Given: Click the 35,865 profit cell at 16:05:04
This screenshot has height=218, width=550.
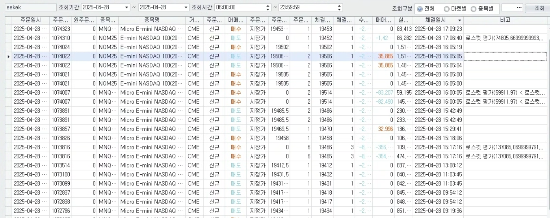Looking at the screenshot, I should pyautogui.click(x=383, y=65).
